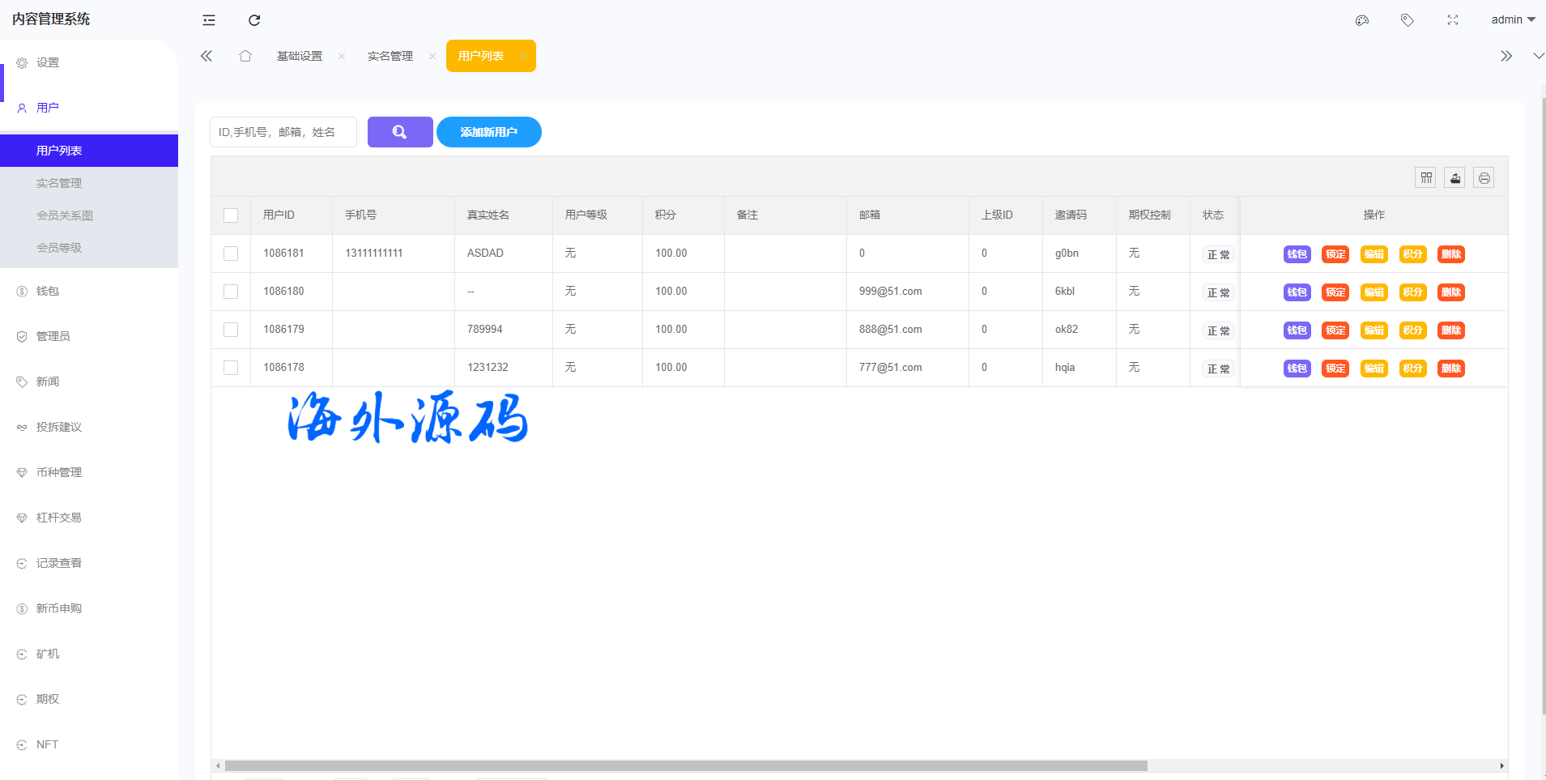This screenshot has width=1546, height=780.
Task: Export table data using export icon
Action: [1455, 178]
